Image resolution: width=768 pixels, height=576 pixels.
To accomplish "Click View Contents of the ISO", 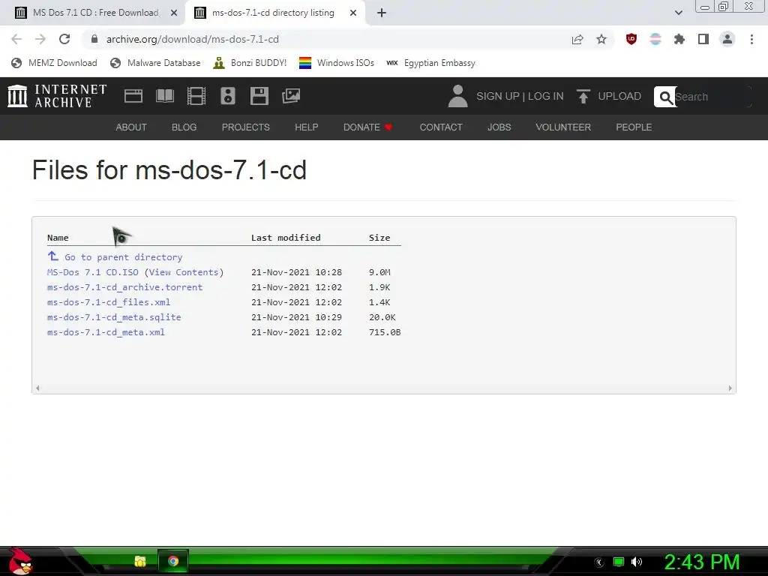I will 184,272.
